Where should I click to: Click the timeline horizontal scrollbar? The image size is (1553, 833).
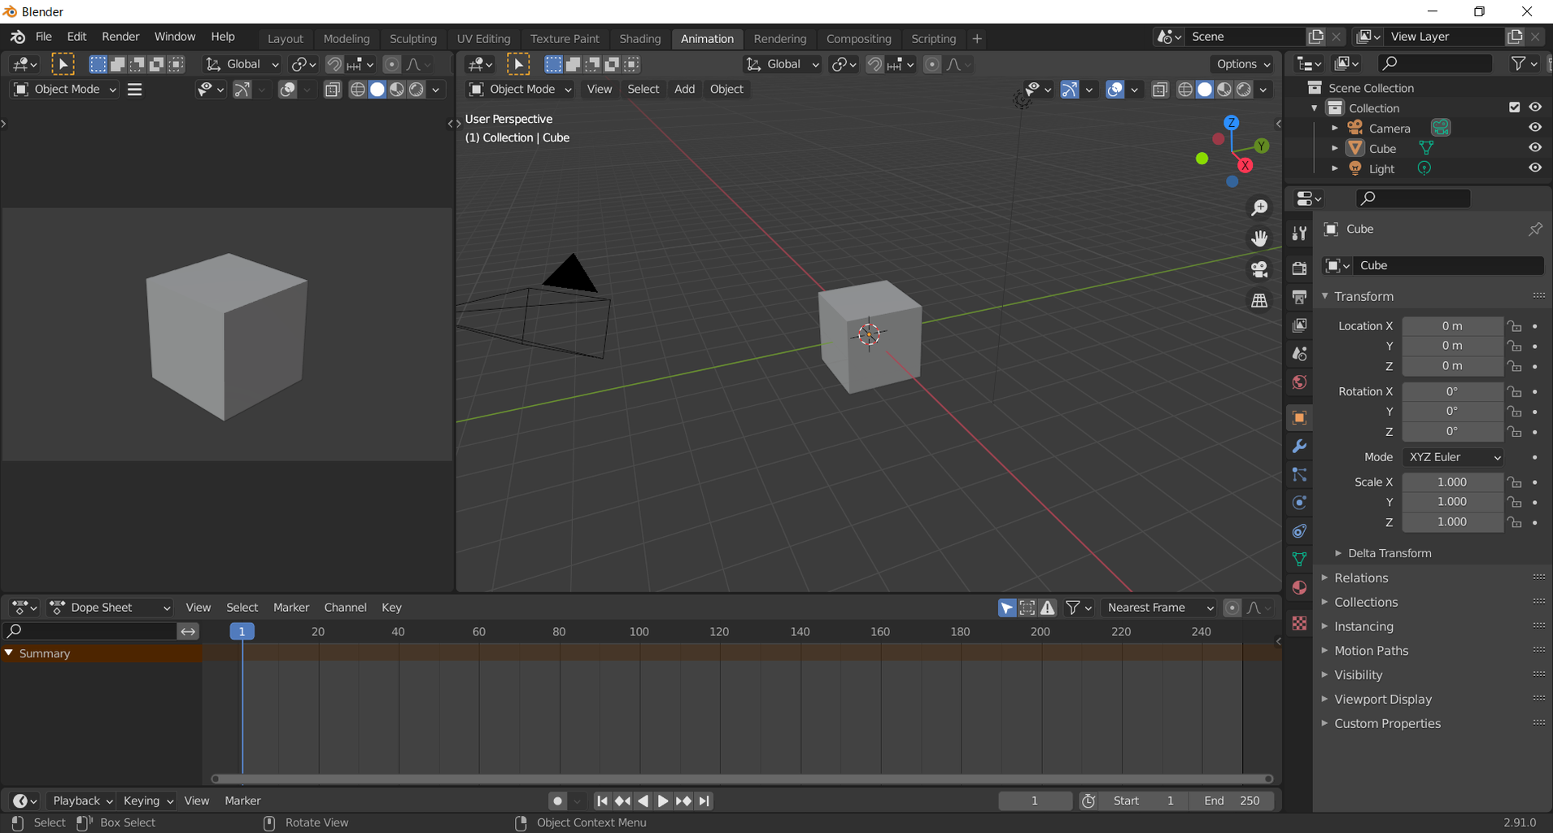[x=741, y=778]
